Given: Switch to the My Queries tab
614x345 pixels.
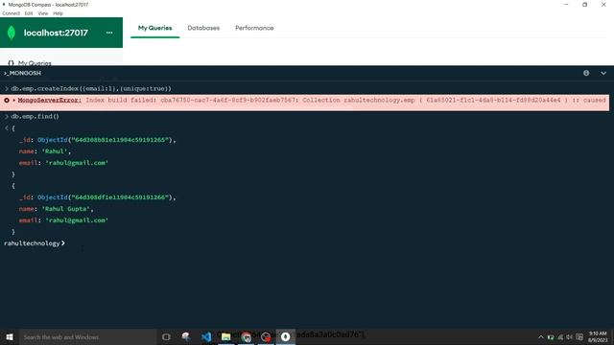Looking at the screenshot, I should [154, 28].
